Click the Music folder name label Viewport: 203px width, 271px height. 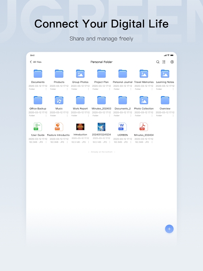pyautogui.click(x=59, y=108)
